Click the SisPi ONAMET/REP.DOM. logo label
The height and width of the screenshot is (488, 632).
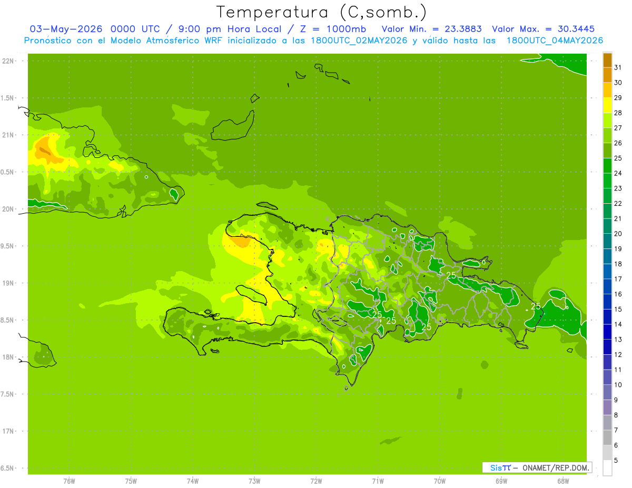(537, 467)
